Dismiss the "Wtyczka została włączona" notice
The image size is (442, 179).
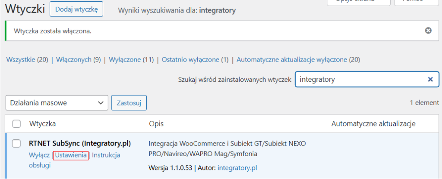pos(428,31)
